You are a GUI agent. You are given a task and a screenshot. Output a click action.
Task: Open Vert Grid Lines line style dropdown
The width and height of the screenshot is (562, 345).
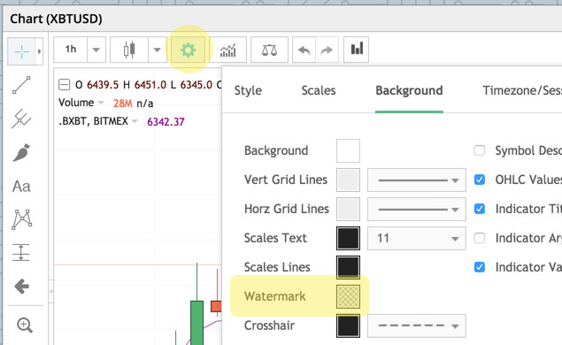(x=417, y=180)
